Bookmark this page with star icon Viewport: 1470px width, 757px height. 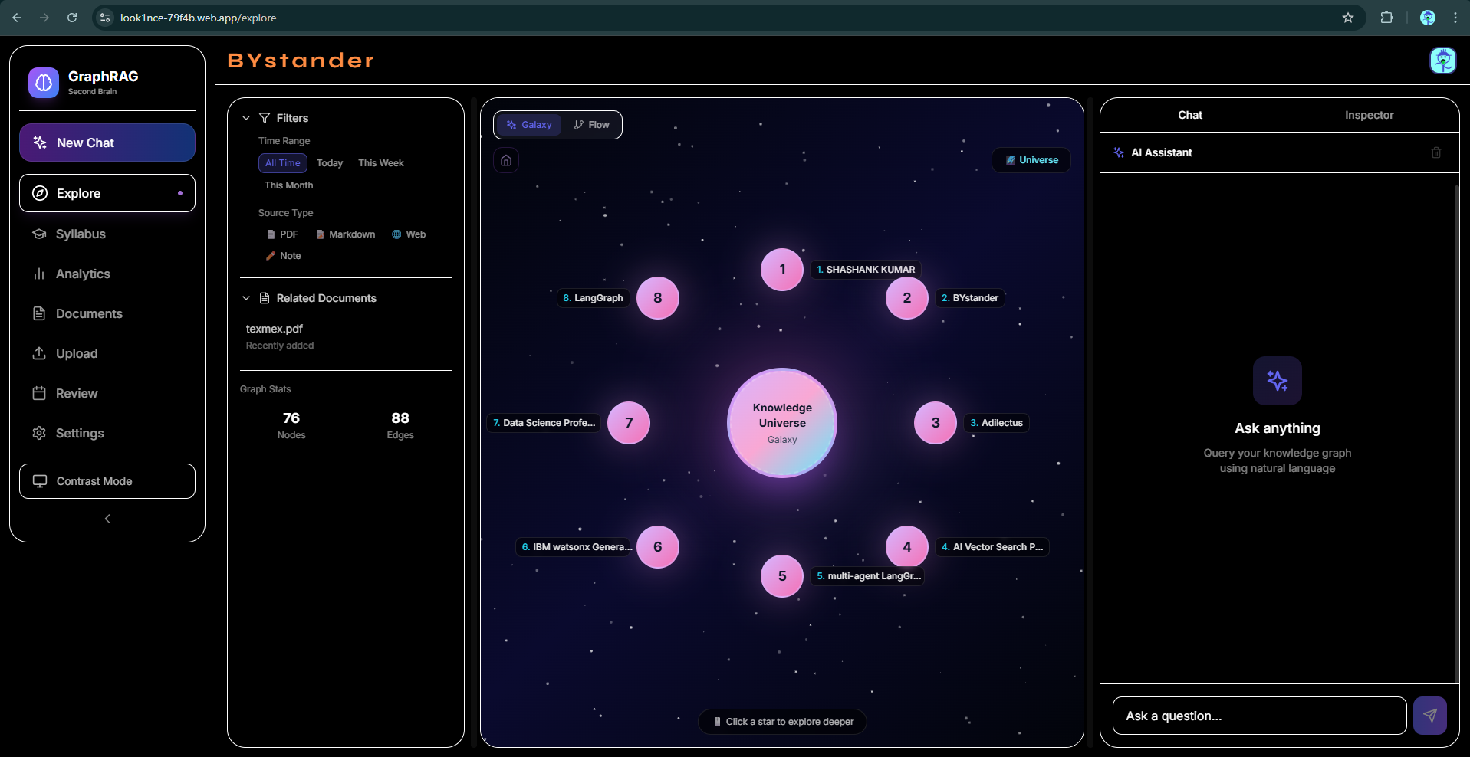(x=1348, y=18)
